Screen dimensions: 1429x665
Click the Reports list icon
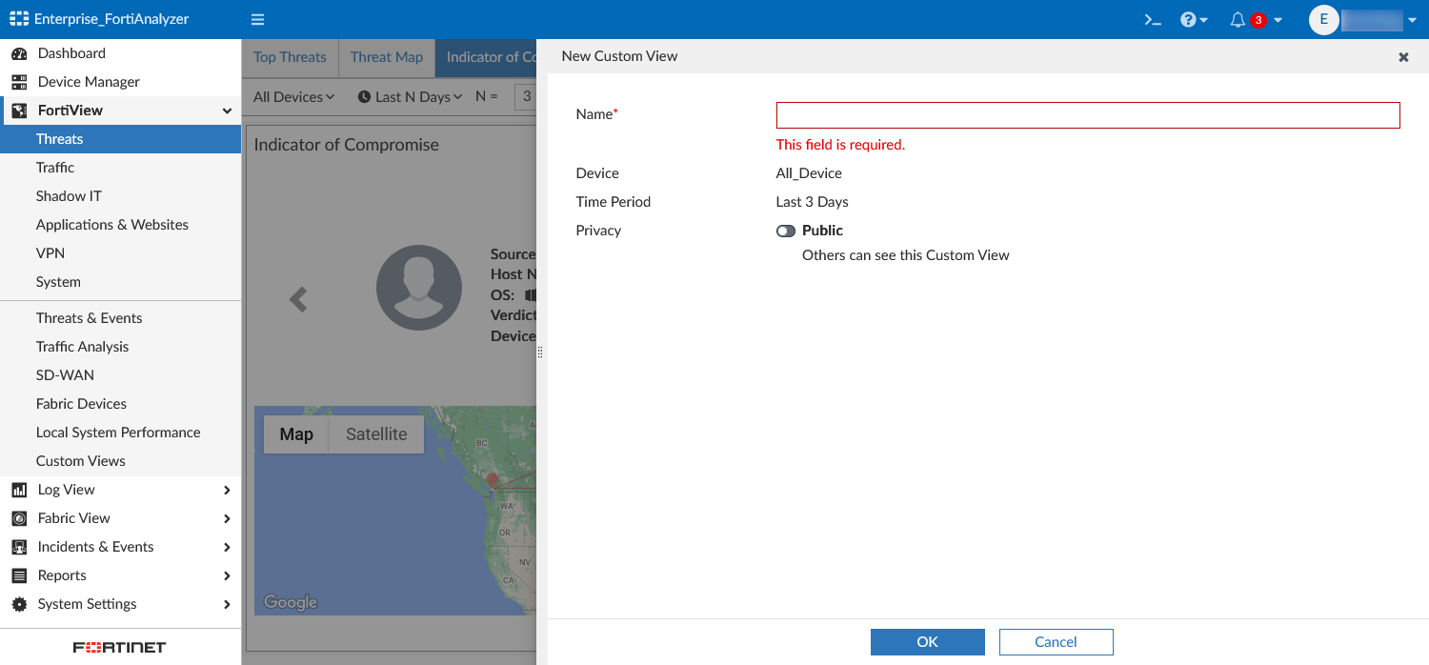click(x=19, y=575)
